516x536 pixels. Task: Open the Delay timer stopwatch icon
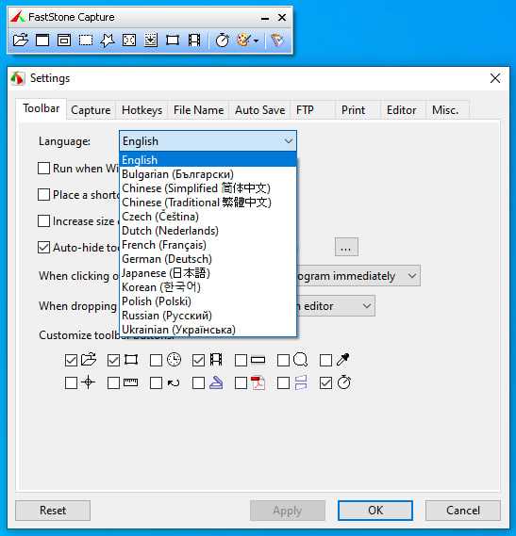pyautogui.click(x=223, y=41)
